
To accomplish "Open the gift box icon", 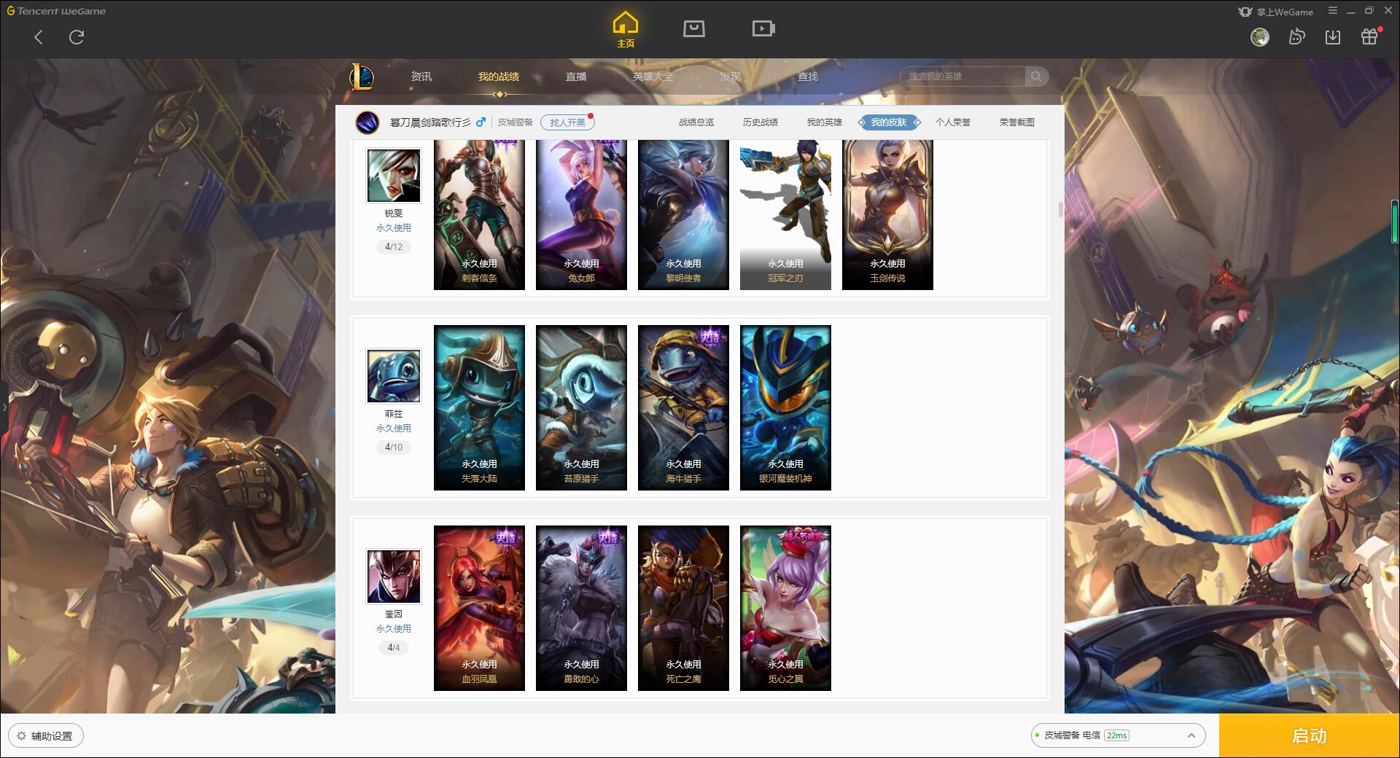I will (x=1369, y=37).
